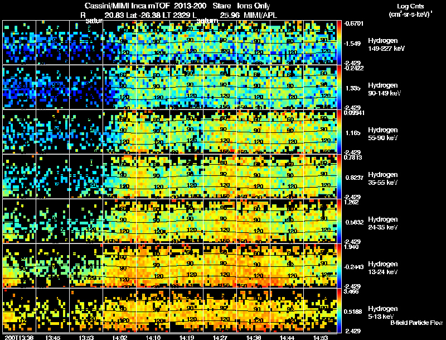This screenshot has height=340, width=446.
Task: Click the 'MIMI/APL' credit text
Action: pyautogui.click(x=260, y=15)
